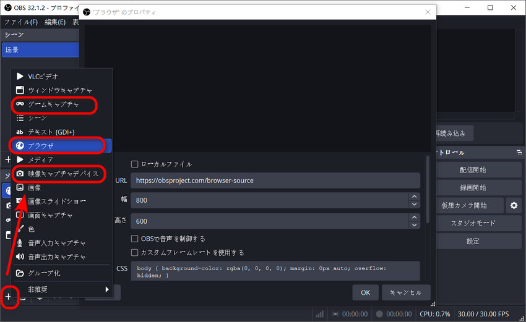Increase 高さ with the up arrow

(414, 217)
